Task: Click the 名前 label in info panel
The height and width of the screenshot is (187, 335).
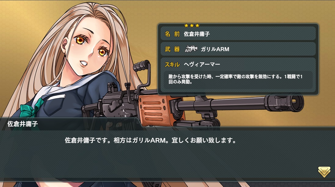Action: 172,34
